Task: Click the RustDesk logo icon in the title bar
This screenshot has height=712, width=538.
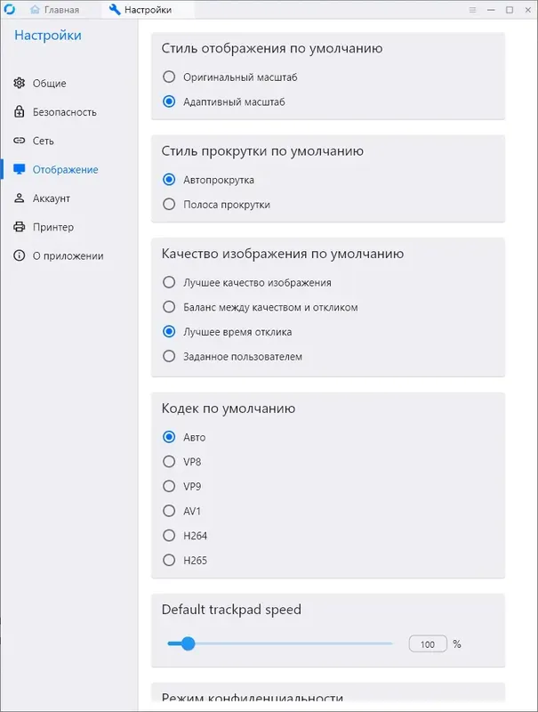Action: click(11, 10)
